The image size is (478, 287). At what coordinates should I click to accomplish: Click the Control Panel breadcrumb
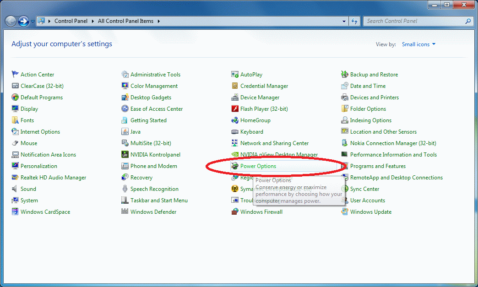coord(71,21)
